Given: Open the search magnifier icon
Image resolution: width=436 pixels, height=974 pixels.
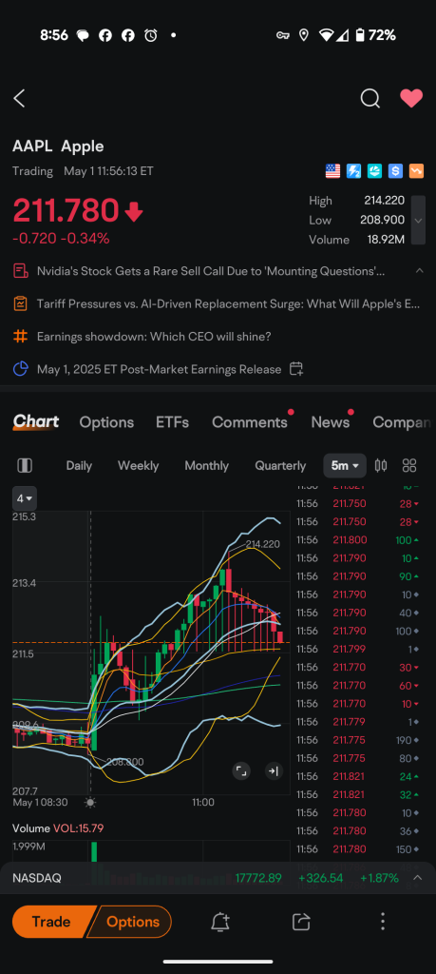Looking at the screenshot, I should tap(370, 98).
